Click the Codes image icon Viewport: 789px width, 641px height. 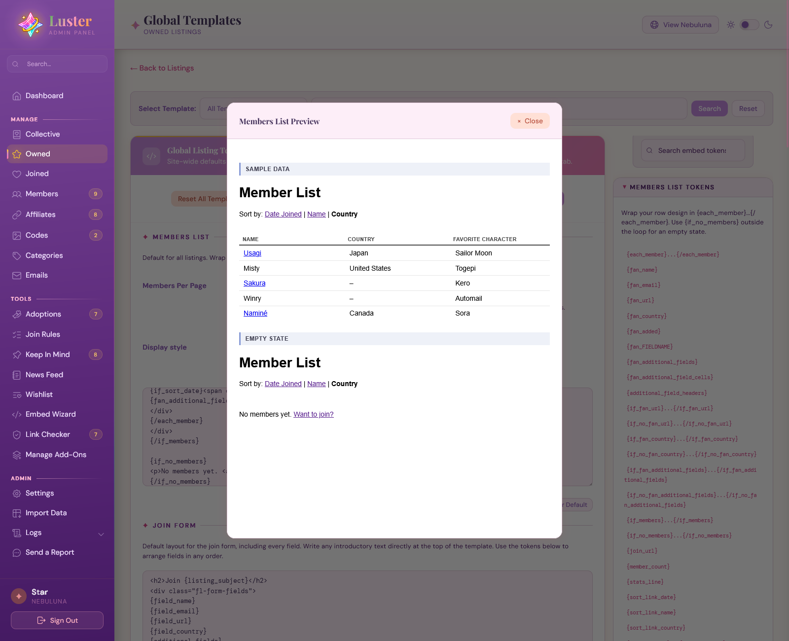[17, 235]
